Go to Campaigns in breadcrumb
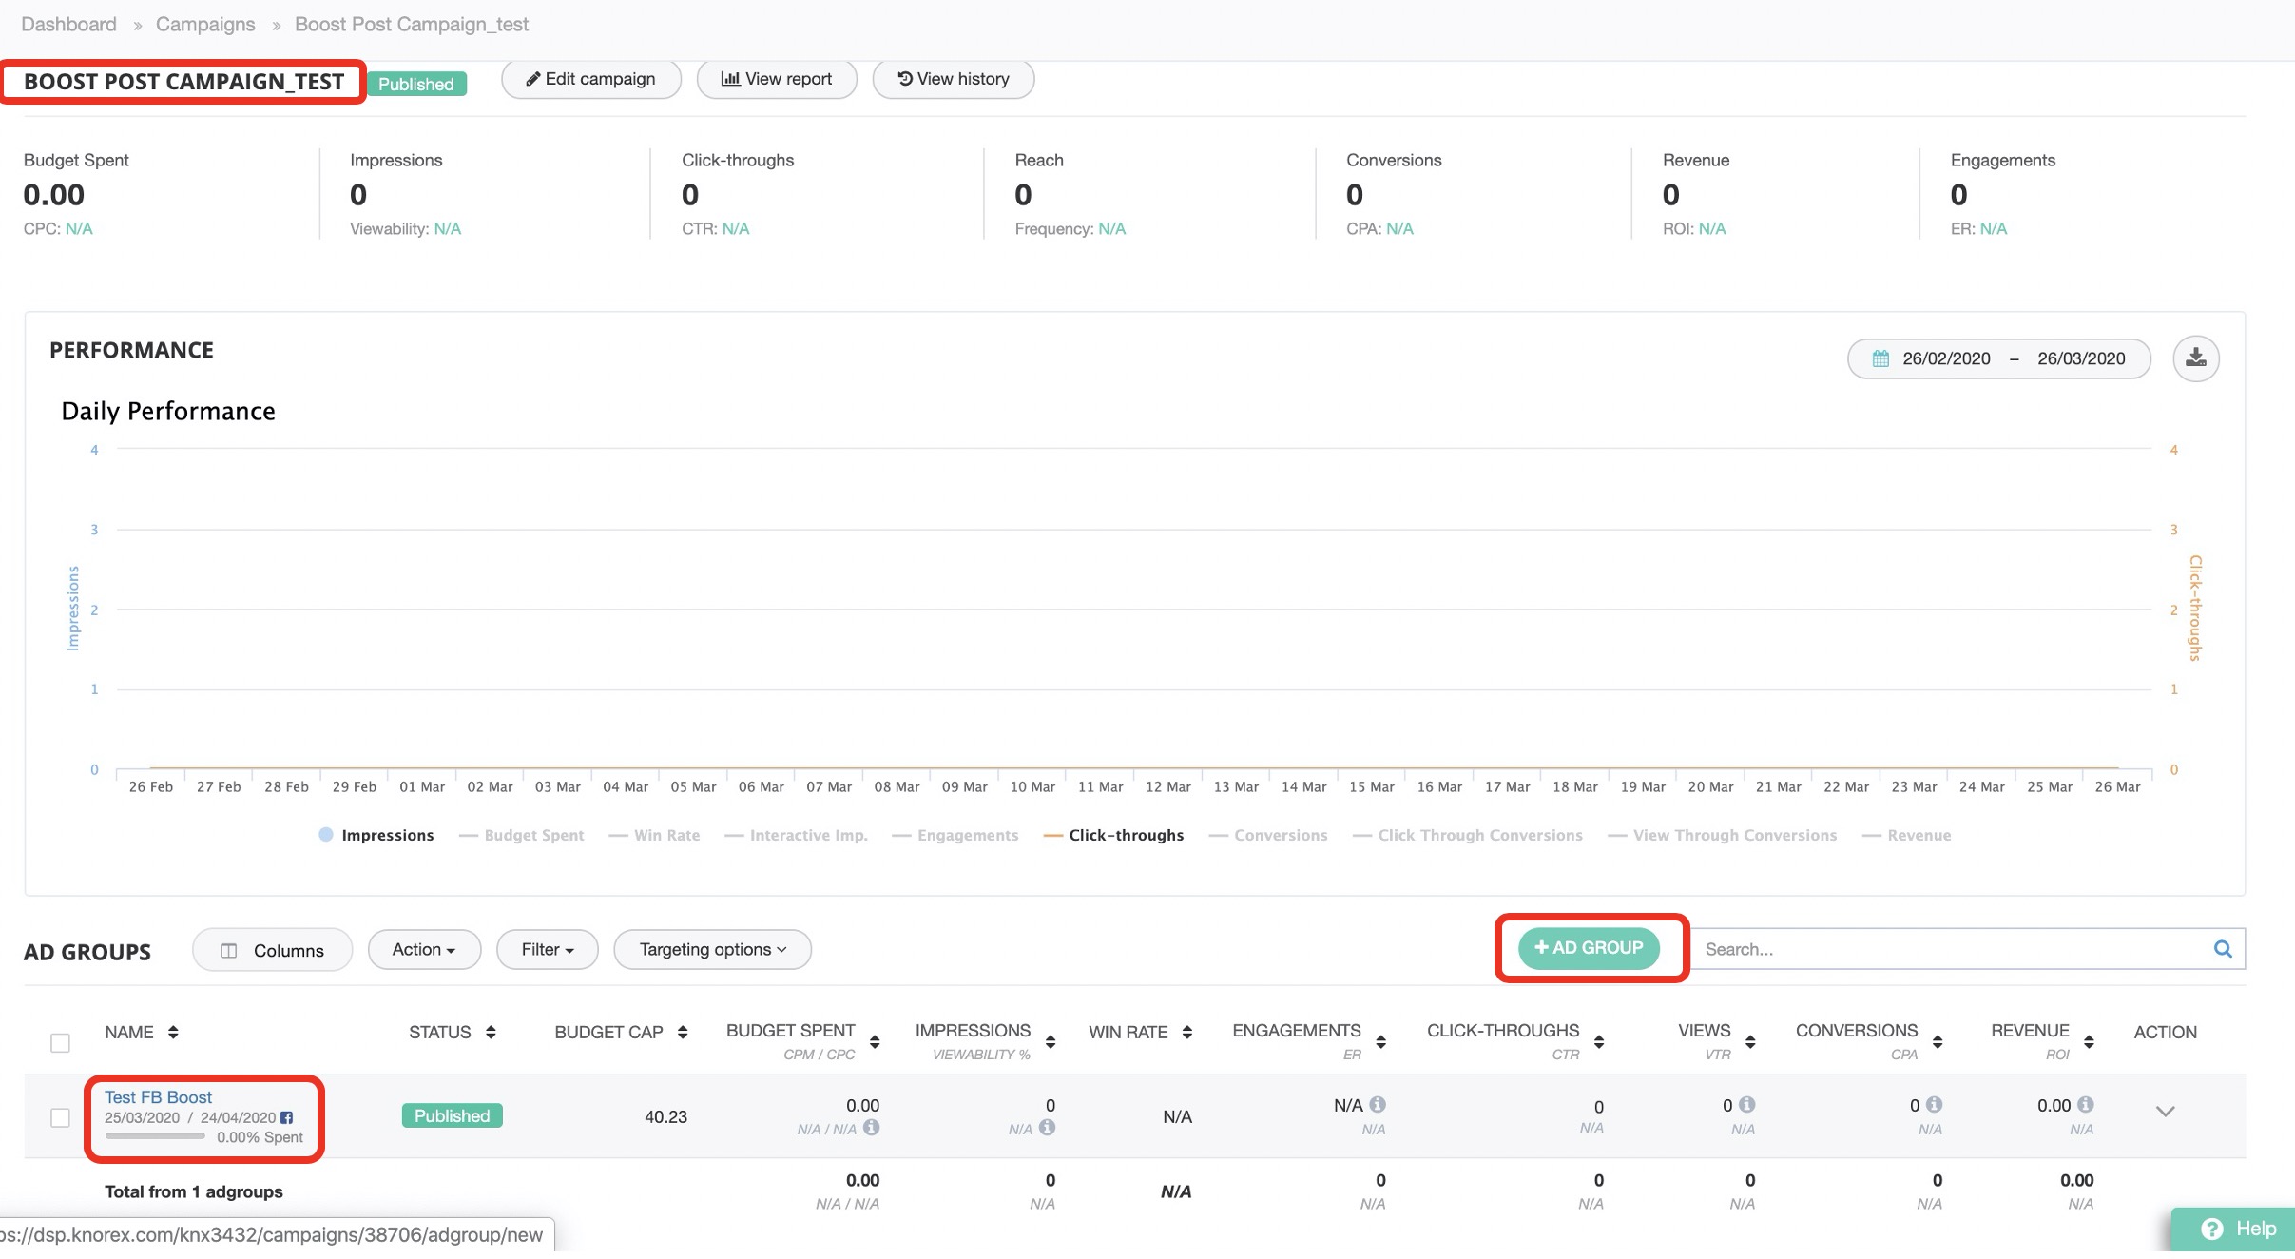The image size is (2295, 1259). pyautogui.click(x=205, y=24)
